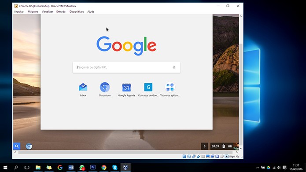The height and width of the screenshot is (172, 306).
Task: Click VirtualBox shared folders status icon
Action: pyautogui.click(x=203, y=157)
